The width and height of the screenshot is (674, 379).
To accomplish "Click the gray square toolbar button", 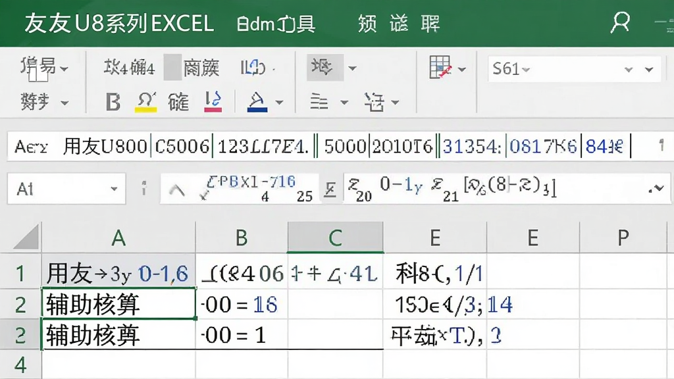I will coord(172,68).
